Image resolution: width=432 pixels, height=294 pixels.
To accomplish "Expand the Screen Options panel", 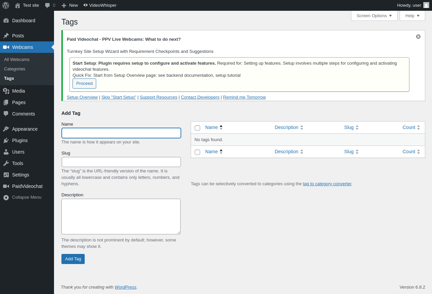I will point(374,15).
